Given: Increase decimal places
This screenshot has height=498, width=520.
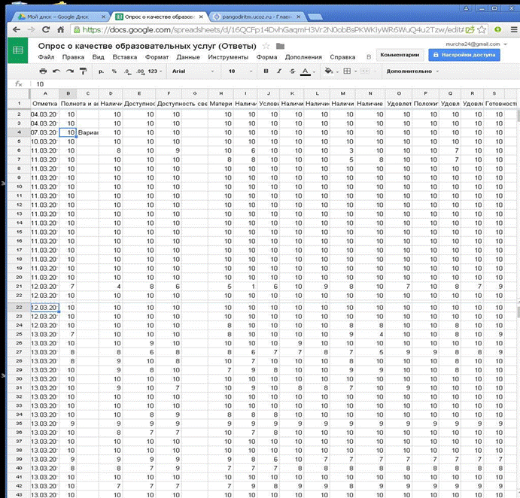Looking at the screenshot, I should click(140, 71).
